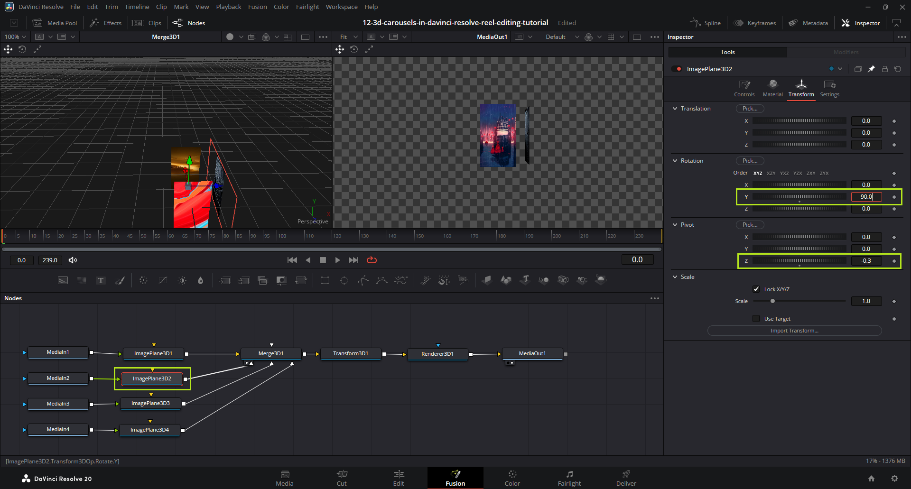The height and width of the screenshot is (489, 911).
Task: Enable the Use Target checkbox
Action: [756, 319]
